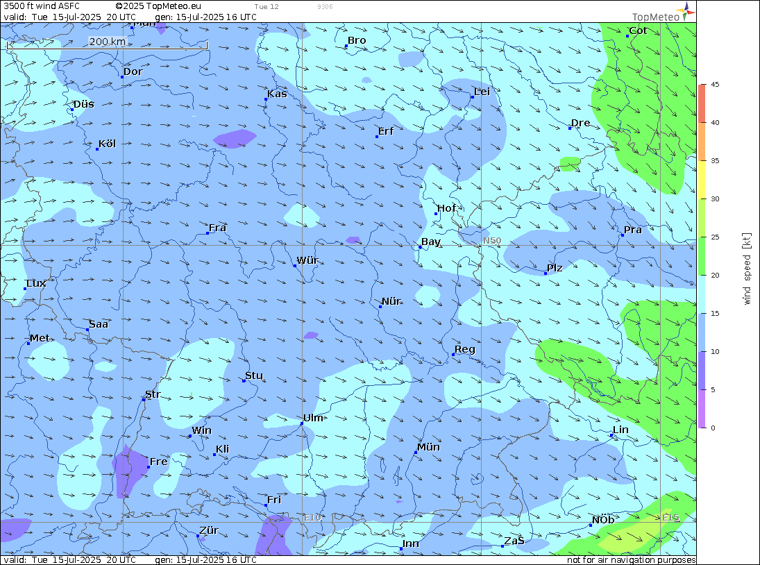
Task: Select the 'Köl' city label
Action: point(107,144)
